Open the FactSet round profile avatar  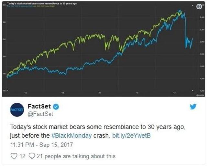click(x=17, y=110)
